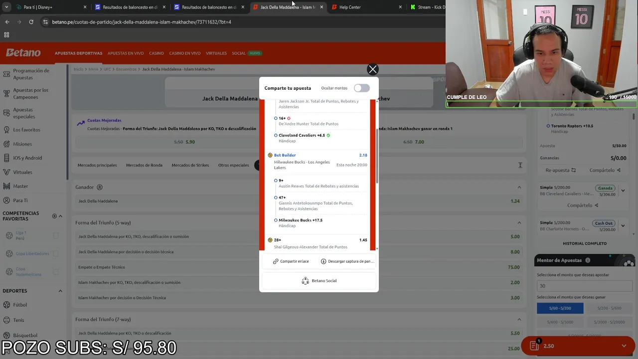Select S/200 - S/600 win range
638x359 pixels.
coord(609,308)
